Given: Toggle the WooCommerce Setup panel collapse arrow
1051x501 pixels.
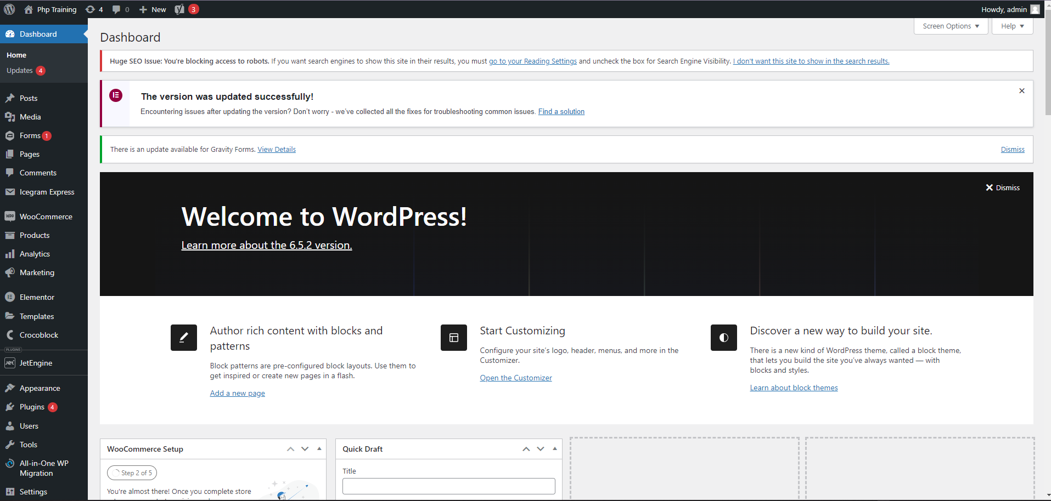Looking at the screenshot, I should [x=319, y=449].
